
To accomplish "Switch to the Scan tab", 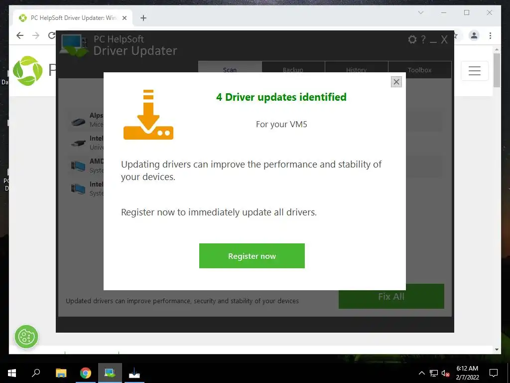I will (230, 69).
